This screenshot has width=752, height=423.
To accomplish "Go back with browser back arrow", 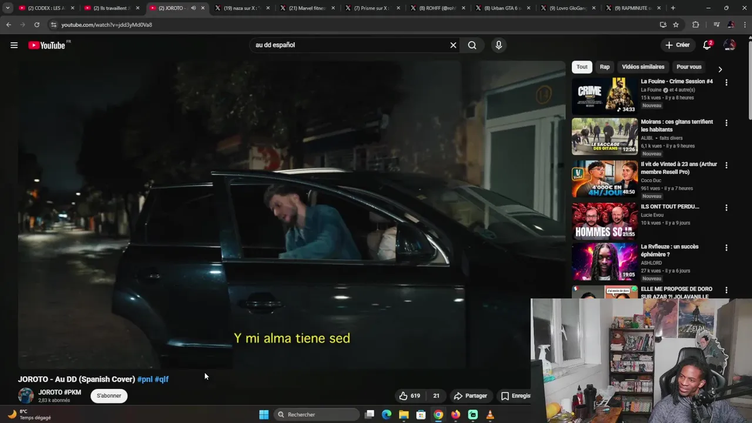I will coord(8,25).
